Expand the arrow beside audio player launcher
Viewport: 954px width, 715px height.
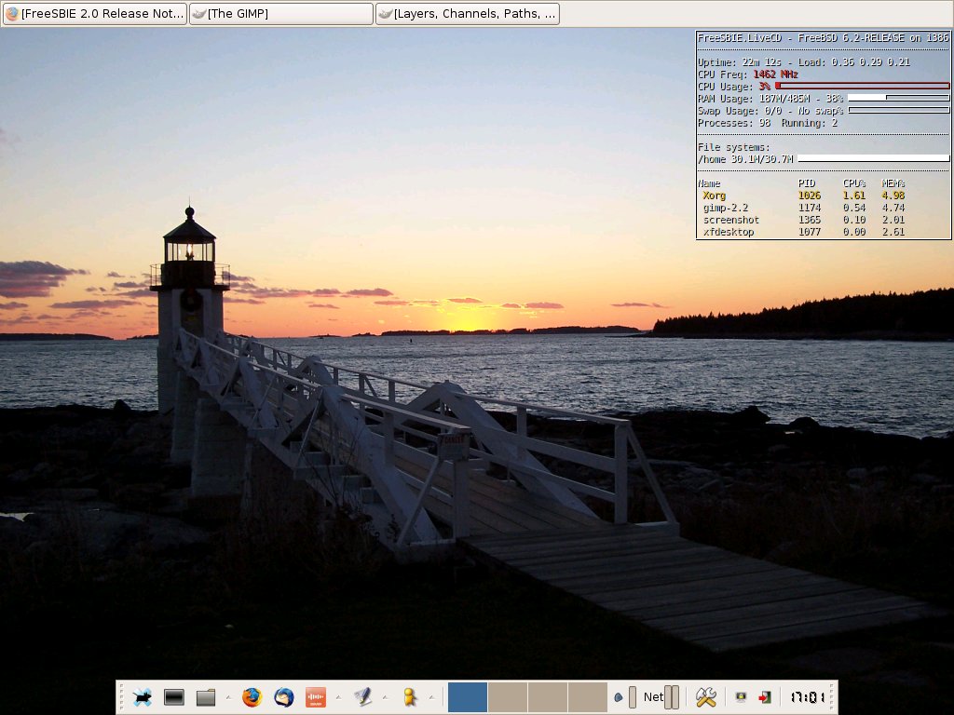tap(338, 696)
